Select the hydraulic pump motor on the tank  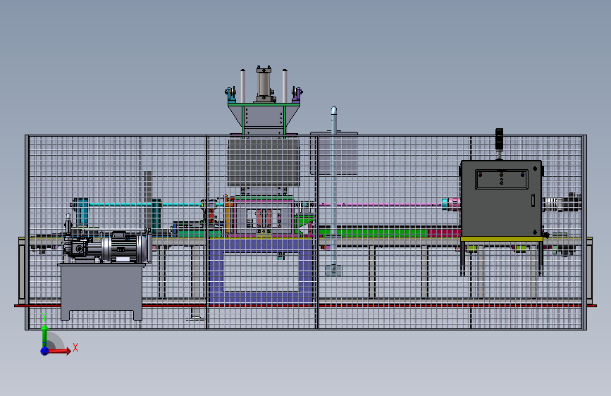(x=124, y=247)
